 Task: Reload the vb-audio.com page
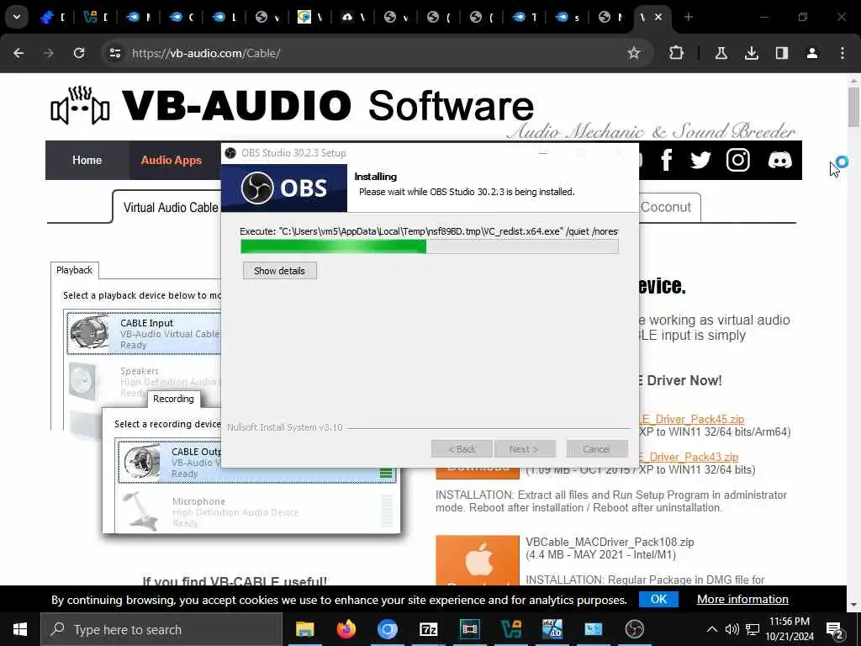click(x=79, y=53)
